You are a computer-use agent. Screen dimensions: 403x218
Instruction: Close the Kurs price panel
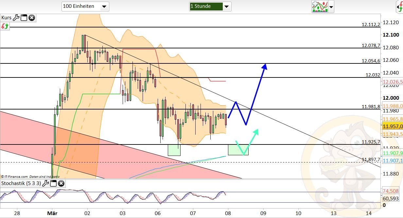click(x=31, y=18)
